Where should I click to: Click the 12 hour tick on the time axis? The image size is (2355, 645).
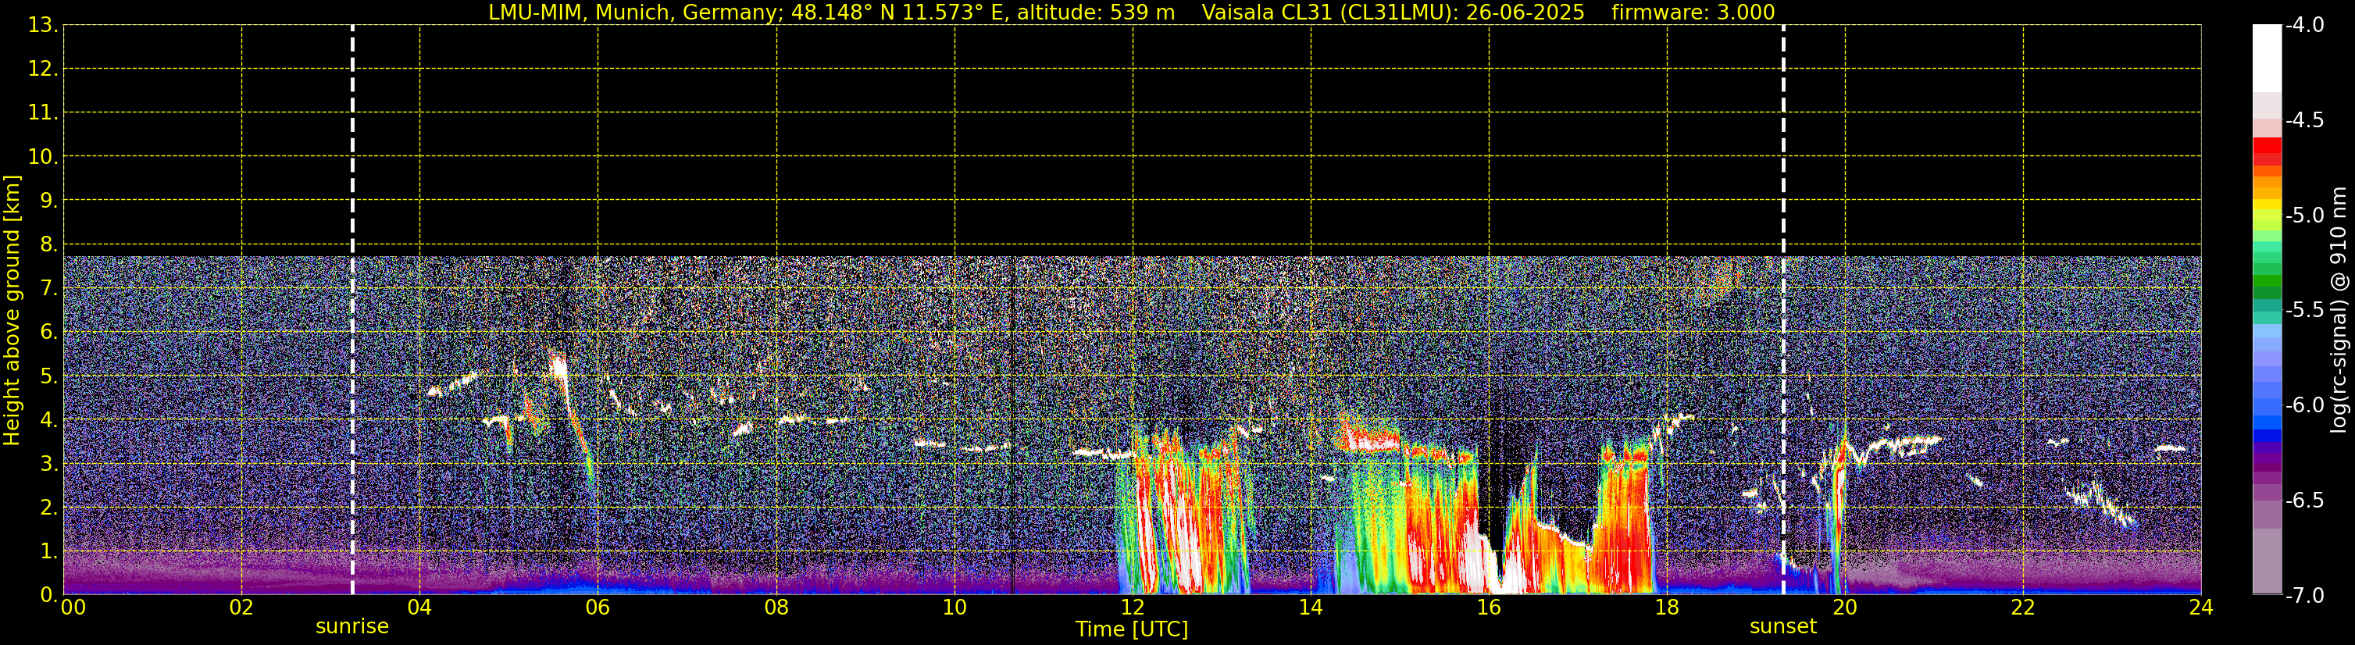1132,608
